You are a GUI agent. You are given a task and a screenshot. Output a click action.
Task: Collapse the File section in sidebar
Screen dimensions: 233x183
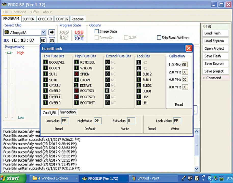click(x=204, y=26)
